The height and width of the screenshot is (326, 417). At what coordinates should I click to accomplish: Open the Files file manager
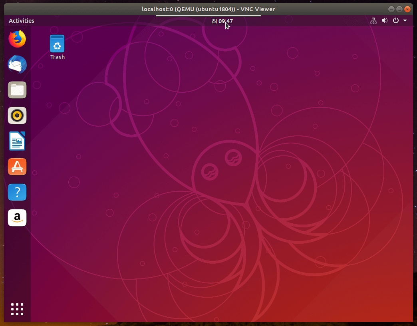pos(17,90)
